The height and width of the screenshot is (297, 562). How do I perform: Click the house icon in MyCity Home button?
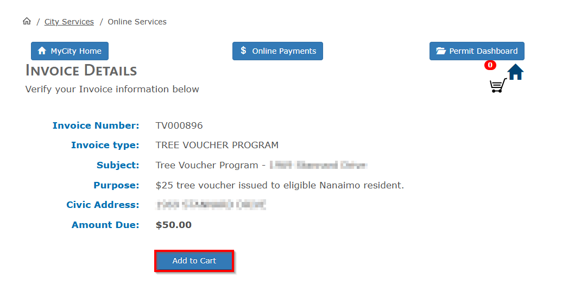pos(42,51)
